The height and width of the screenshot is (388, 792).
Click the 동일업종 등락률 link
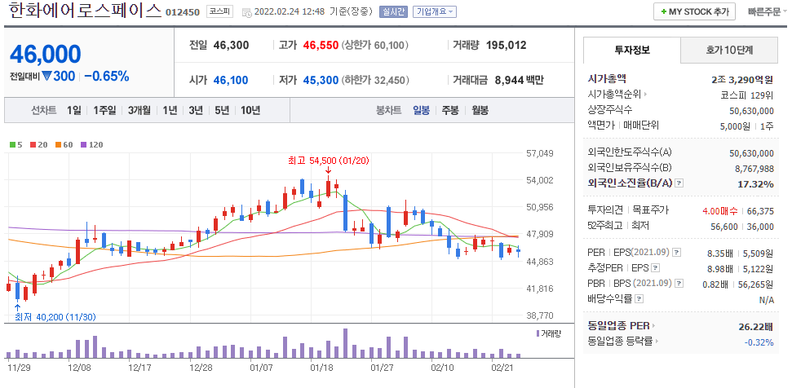click(621, 342)
